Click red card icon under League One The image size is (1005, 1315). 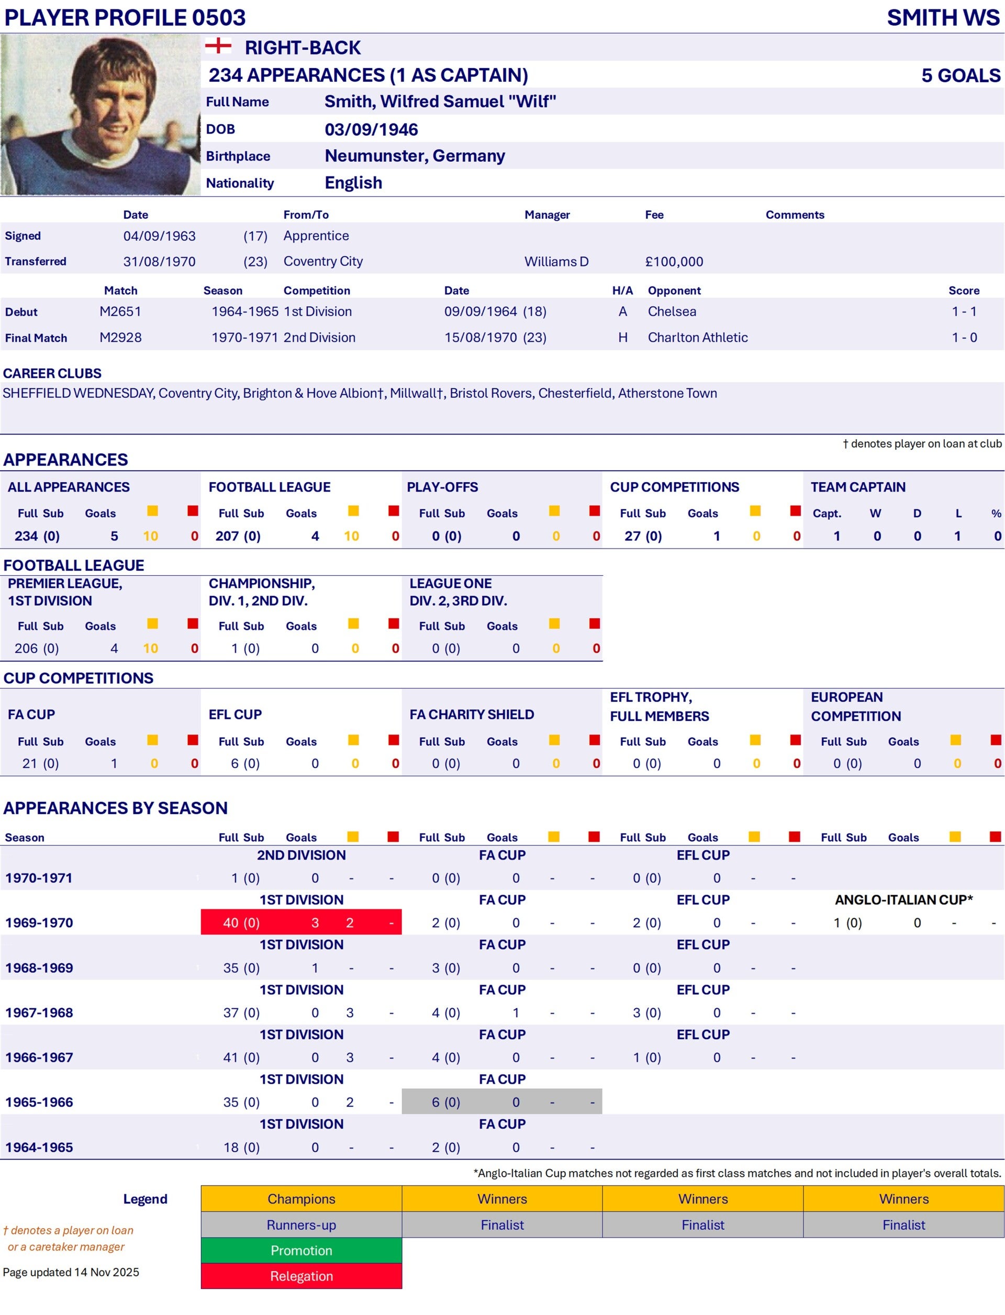click(595, 623)
